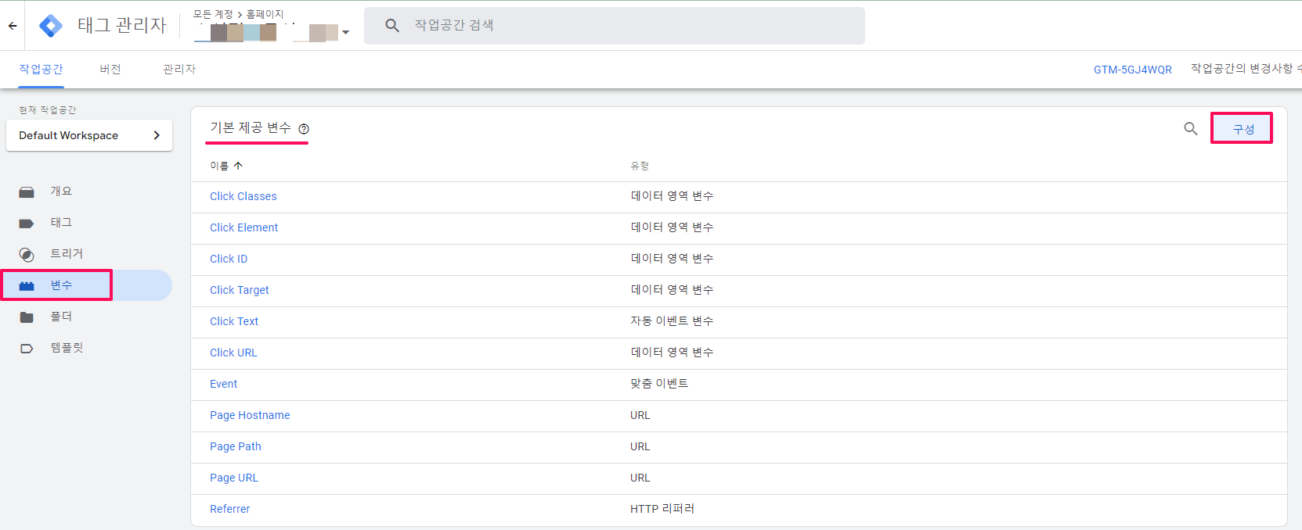
Task: Expand the container selector dropdown arrow
Action: [345, 33]
